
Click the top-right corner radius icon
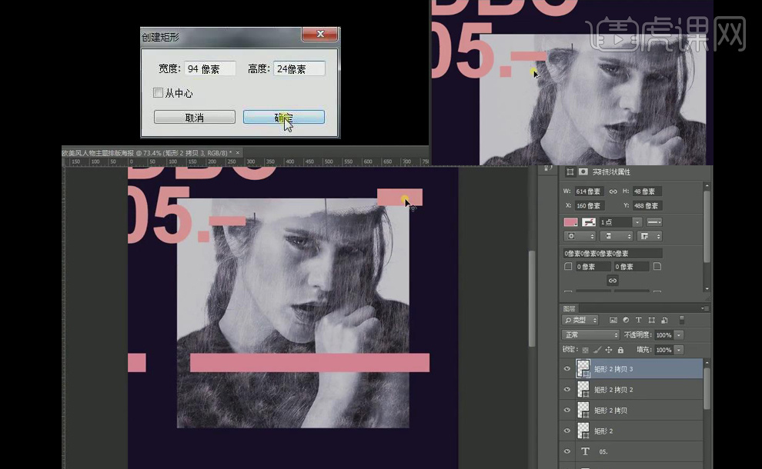(x=657, y=267)
